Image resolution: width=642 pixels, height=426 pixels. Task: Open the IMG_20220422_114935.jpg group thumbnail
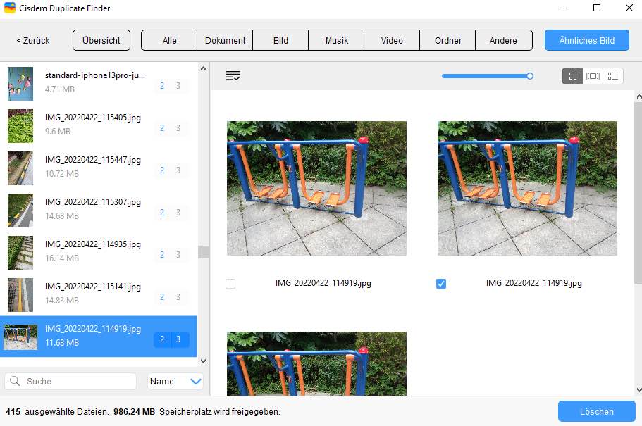click(20, 253)
